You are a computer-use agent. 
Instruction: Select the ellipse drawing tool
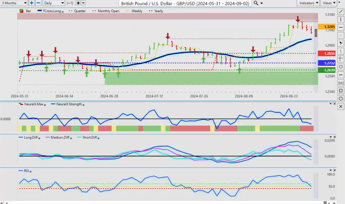[x=341, y=99]
